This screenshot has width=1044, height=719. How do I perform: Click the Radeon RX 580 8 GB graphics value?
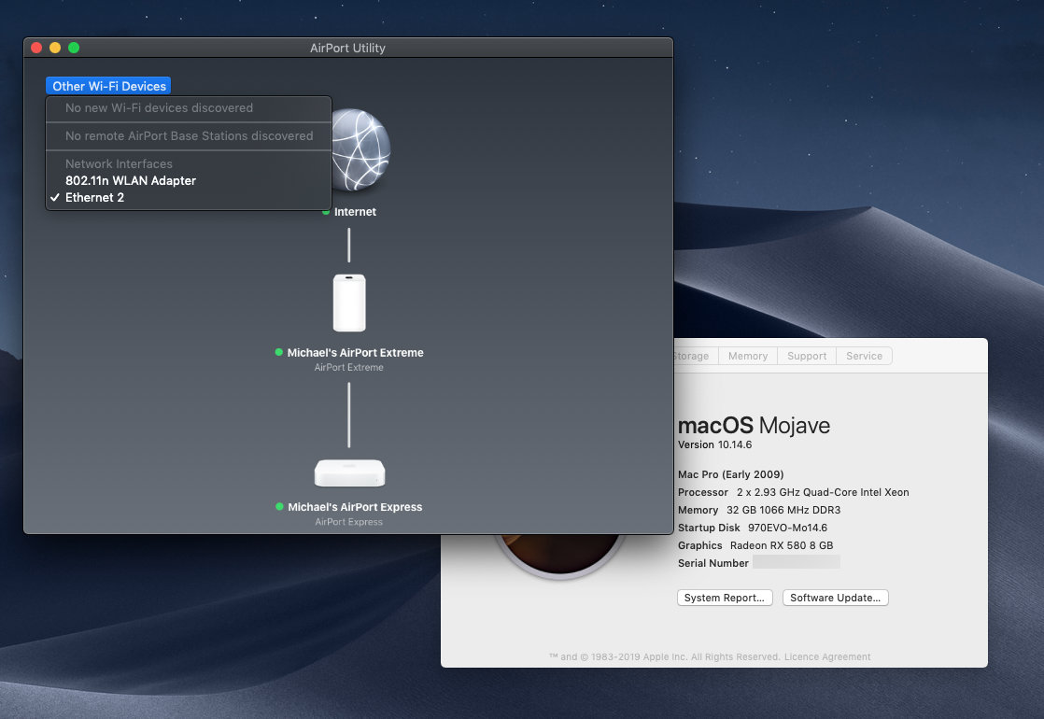click(781, 545)
